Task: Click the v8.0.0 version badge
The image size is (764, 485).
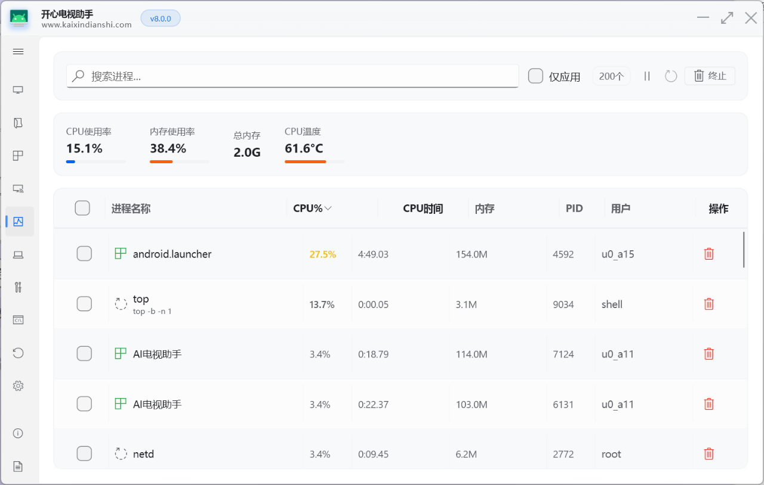Action: pyautogui.click(x=161, y=18)
